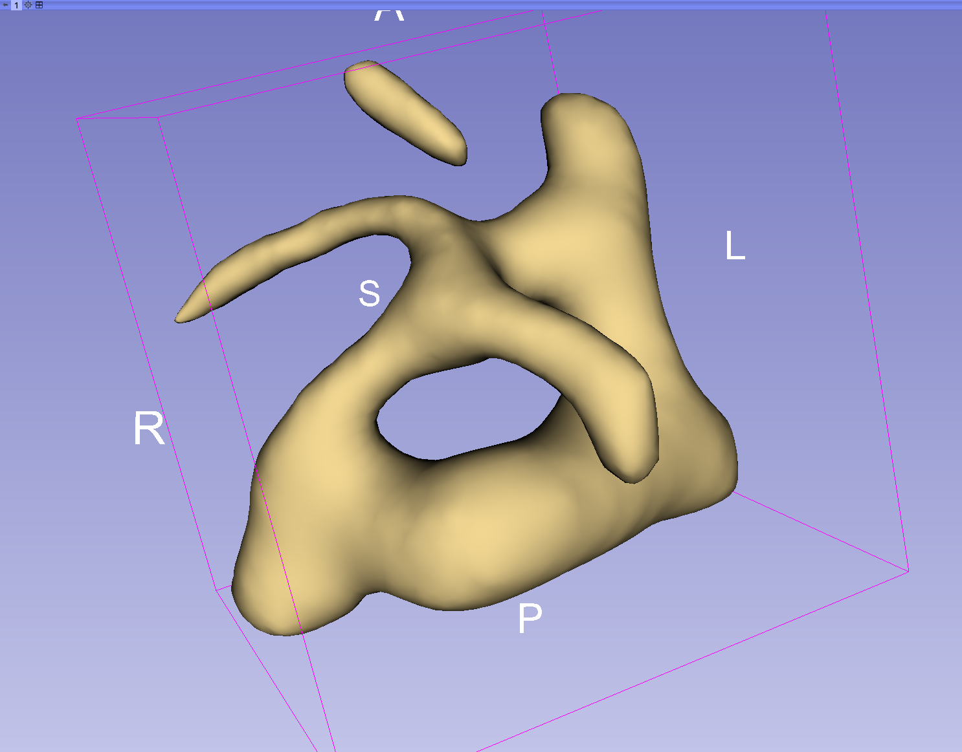The height and width of the screenshot is (752, 962).
Task: Click the magenta bounding box top-left corner
Action: 77,119
